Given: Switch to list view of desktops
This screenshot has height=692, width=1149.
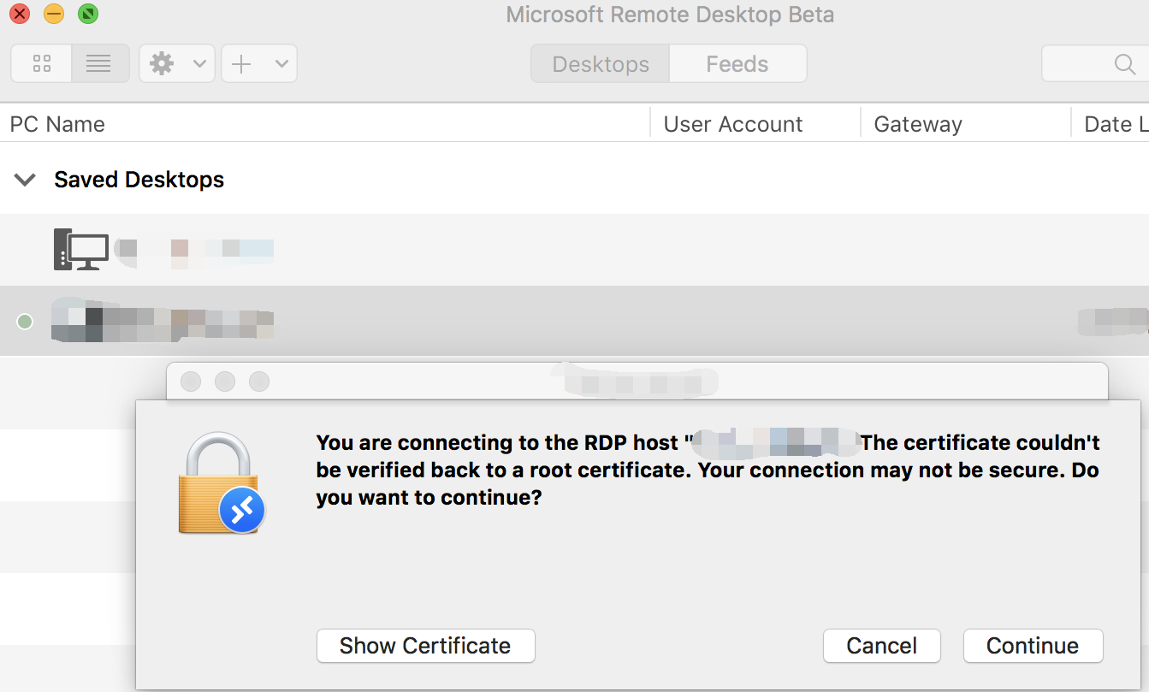Looking at the screenshot, I should [99, 63].
